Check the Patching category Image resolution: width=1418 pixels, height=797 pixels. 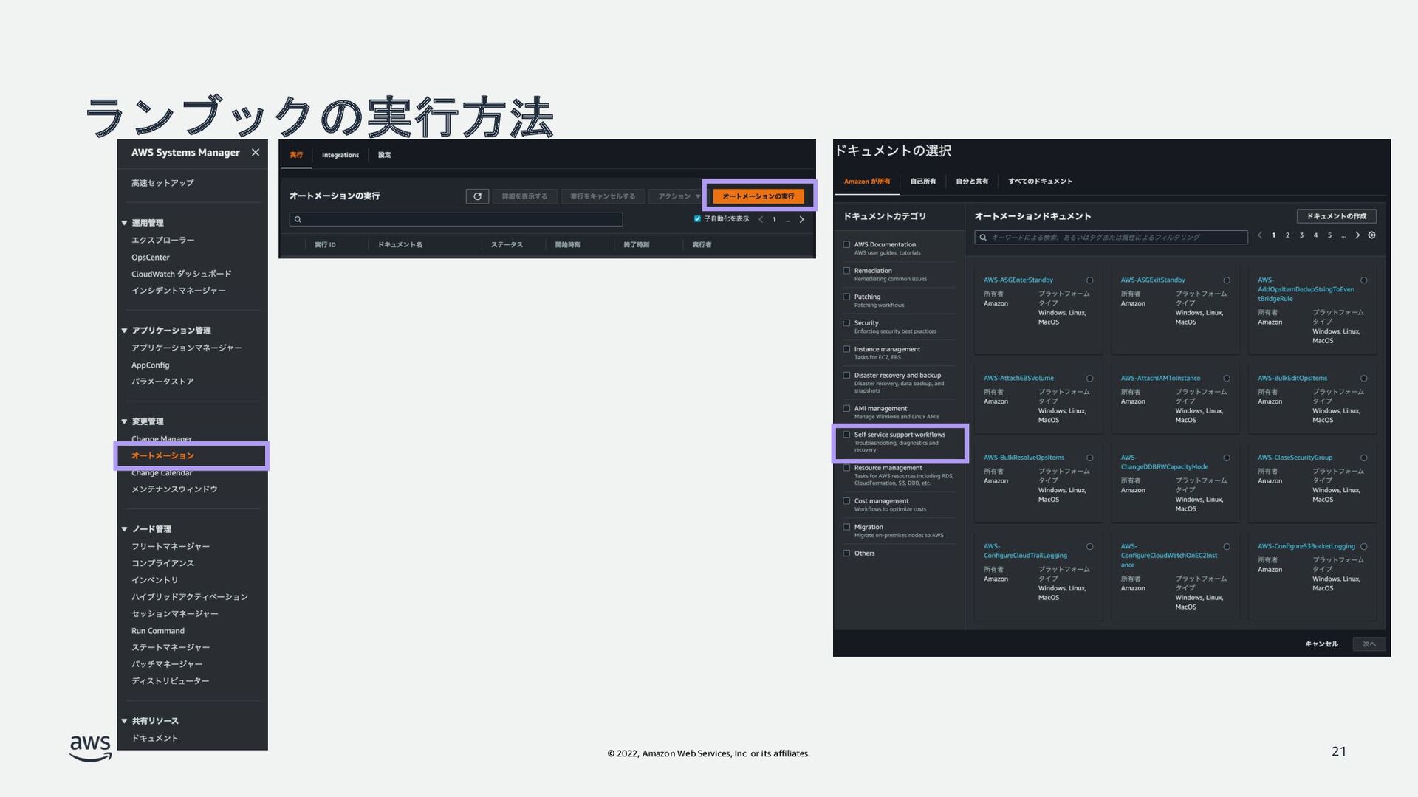(x=846, y=297)
